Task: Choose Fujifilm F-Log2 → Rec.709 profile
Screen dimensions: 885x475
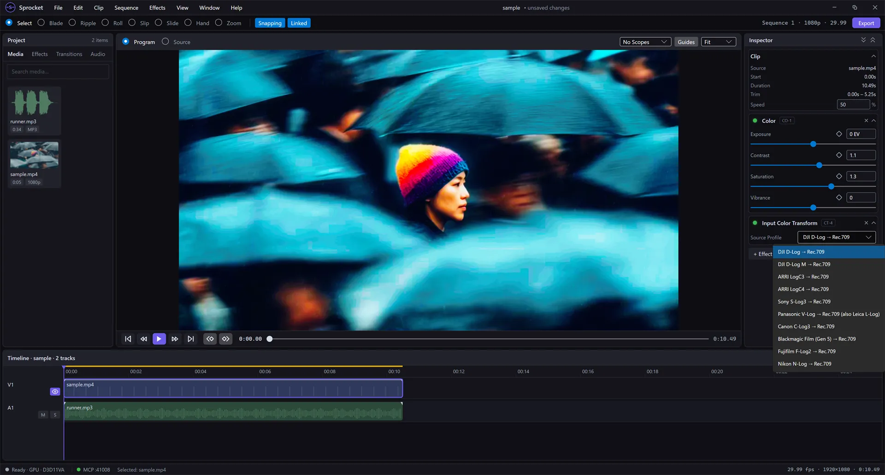Action: [829, 351]
